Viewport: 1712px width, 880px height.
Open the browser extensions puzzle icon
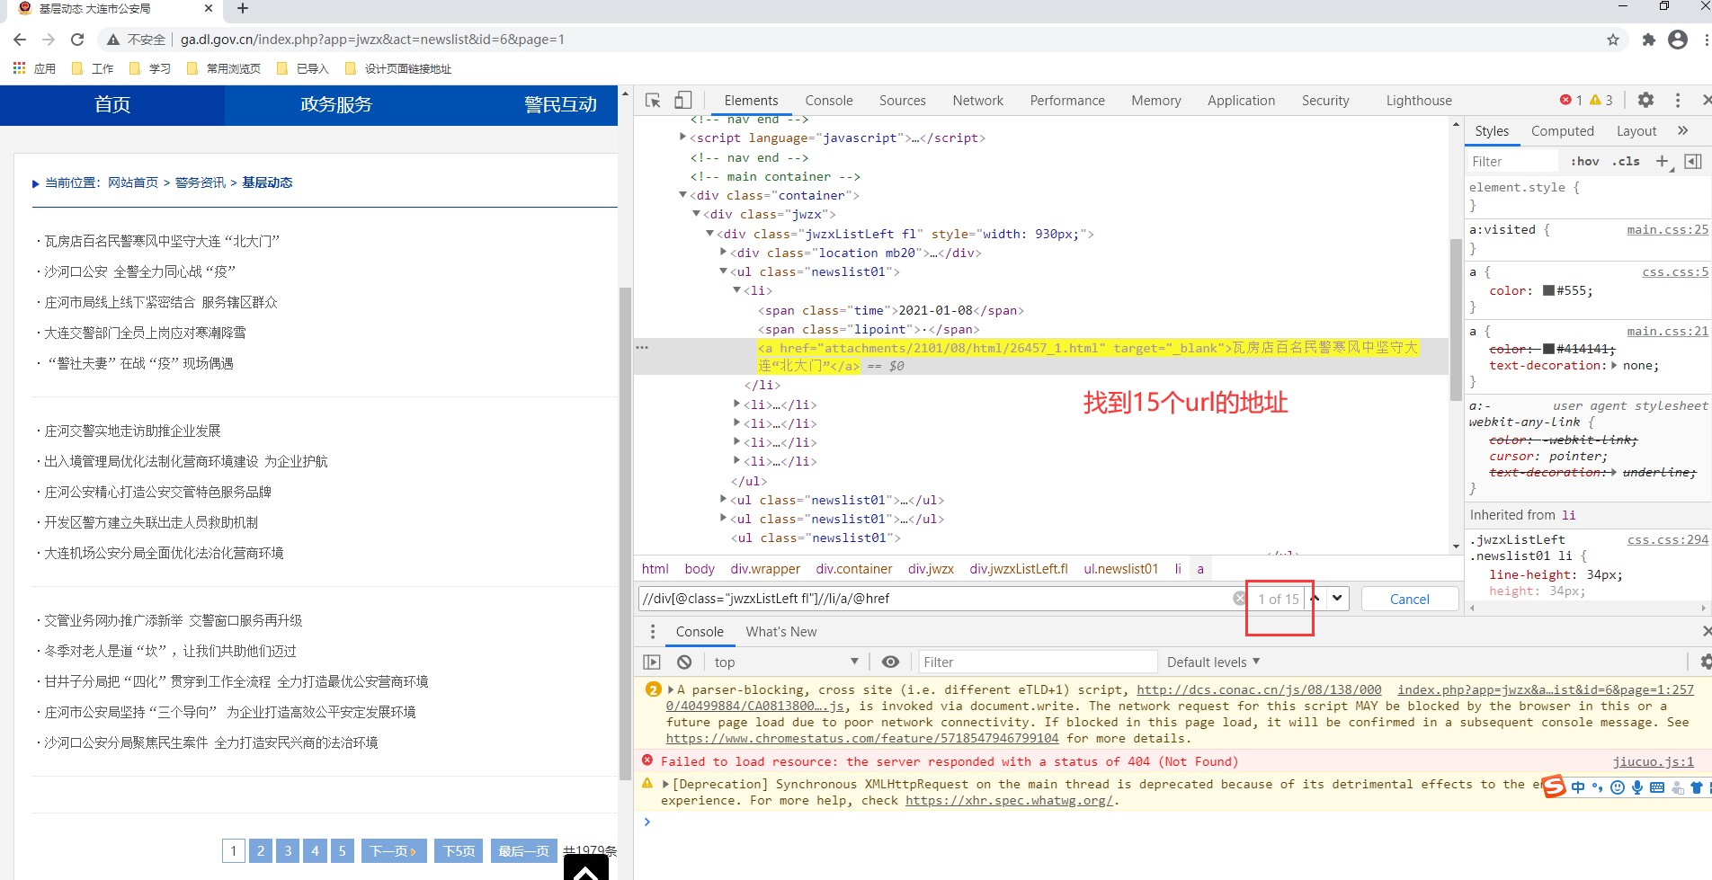click(x=1648, y=40)
